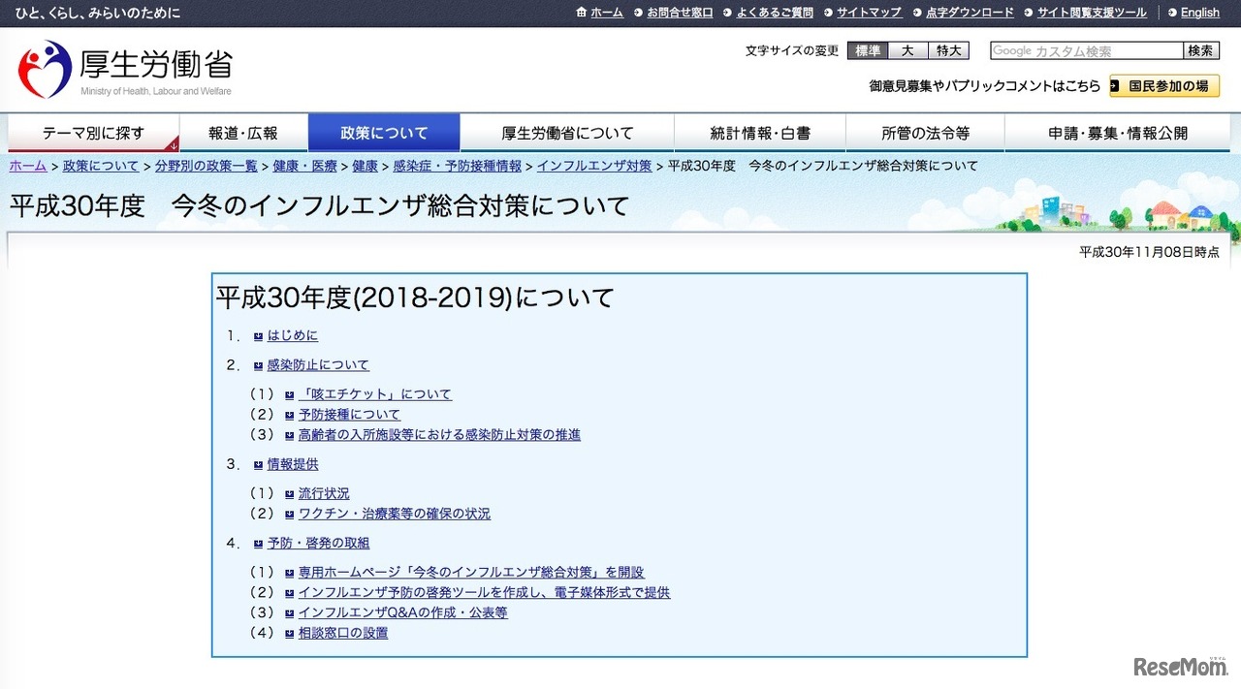Click the arrow icon before 流行状況
The width and height of the screenshot is (1241, 689).
click(289, 494)
